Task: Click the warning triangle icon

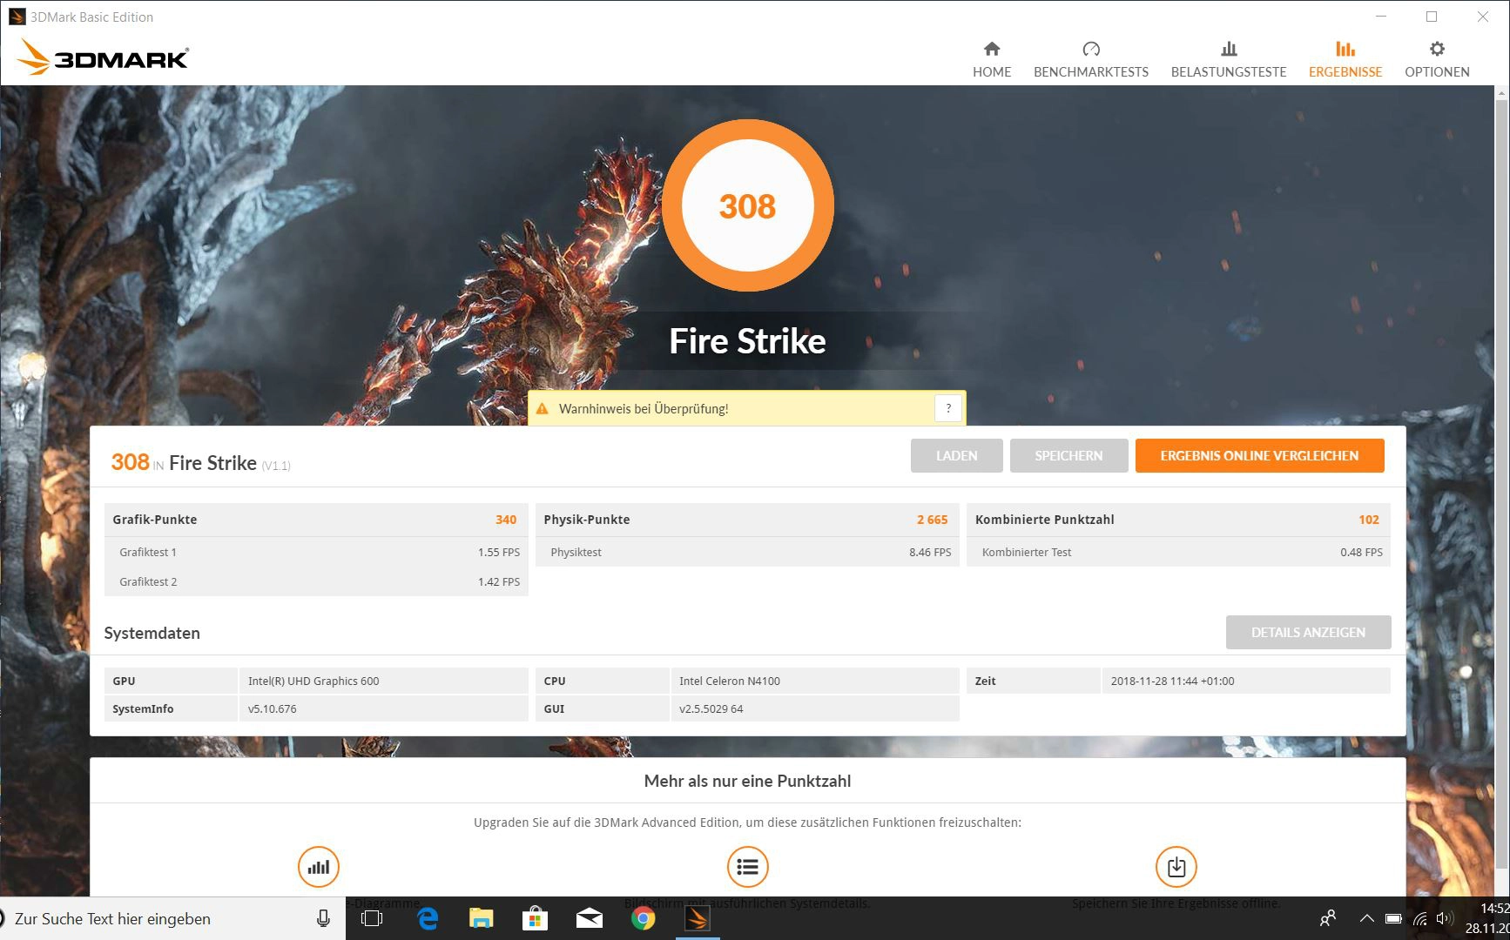Action: 542,408
